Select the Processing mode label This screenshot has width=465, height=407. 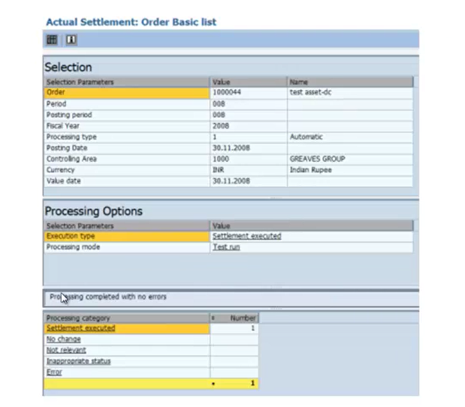pyautogui.click(x=73, y=247)
